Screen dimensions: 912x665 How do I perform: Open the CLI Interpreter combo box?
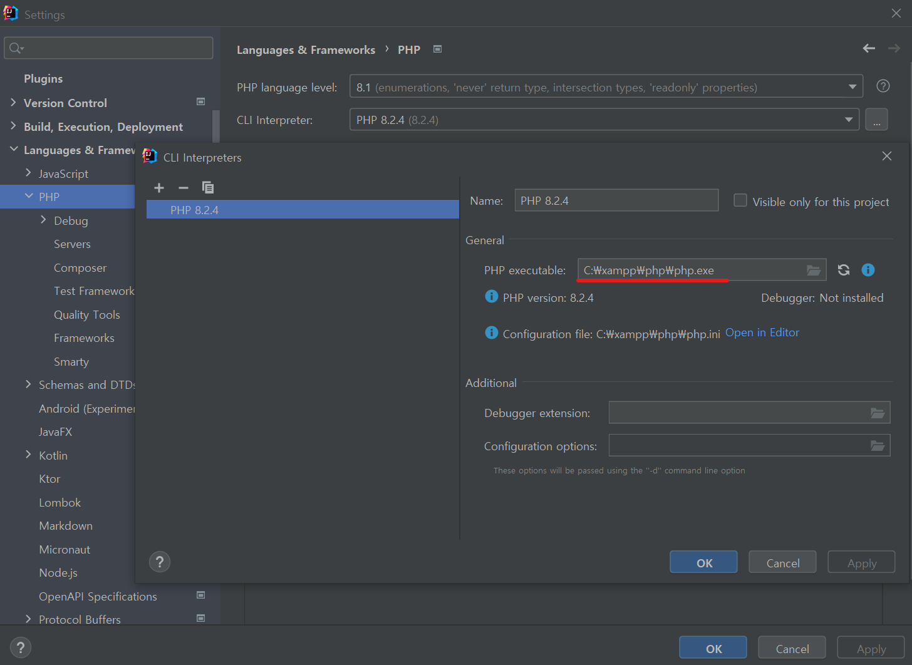603,119
